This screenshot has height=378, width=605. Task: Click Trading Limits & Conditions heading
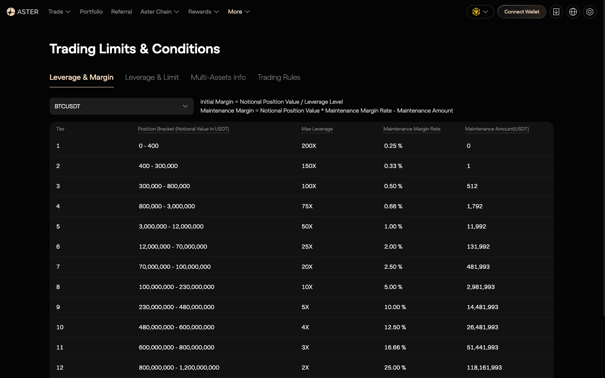135,49
